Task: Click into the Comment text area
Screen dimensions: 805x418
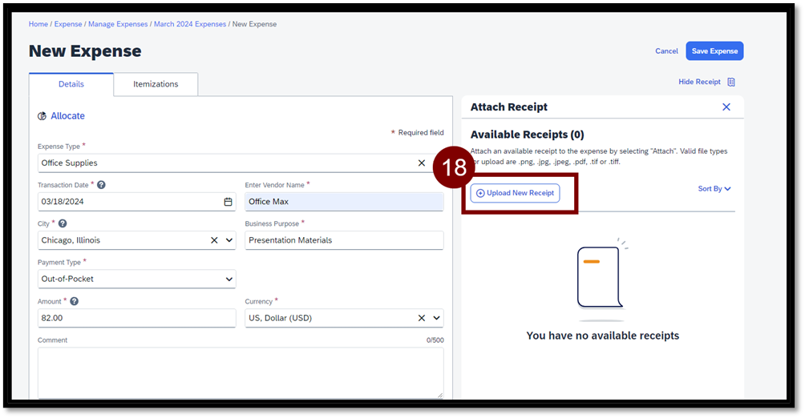Action: (x=240, y=372)
